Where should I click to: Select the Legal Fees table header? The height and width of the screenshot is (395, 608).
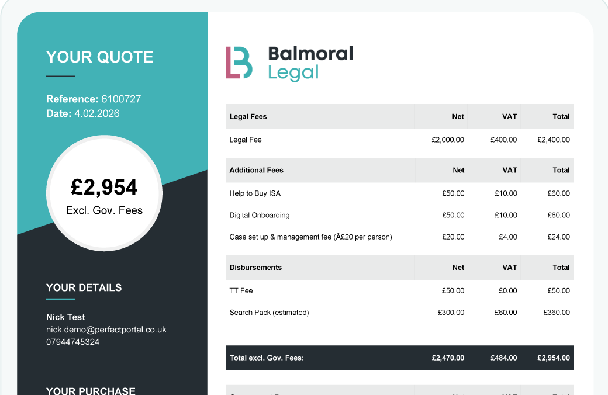pos(248,117)
